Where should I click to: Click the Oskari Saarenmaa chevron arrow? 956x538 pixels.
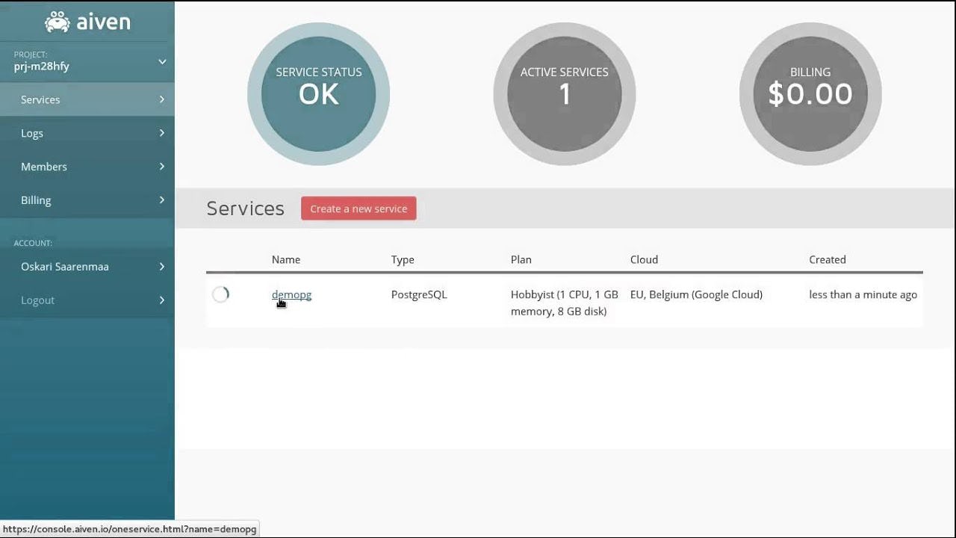[162, 267]
